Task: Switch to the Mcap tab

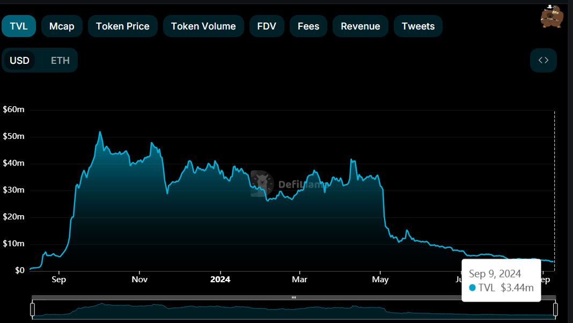Action: coord(62,26)
